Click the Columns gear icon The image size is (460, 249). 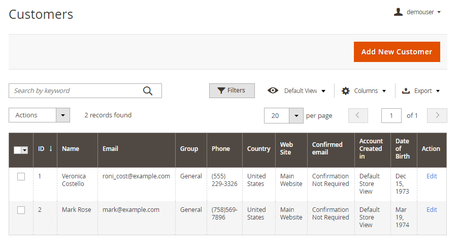(x=346, y=91)
